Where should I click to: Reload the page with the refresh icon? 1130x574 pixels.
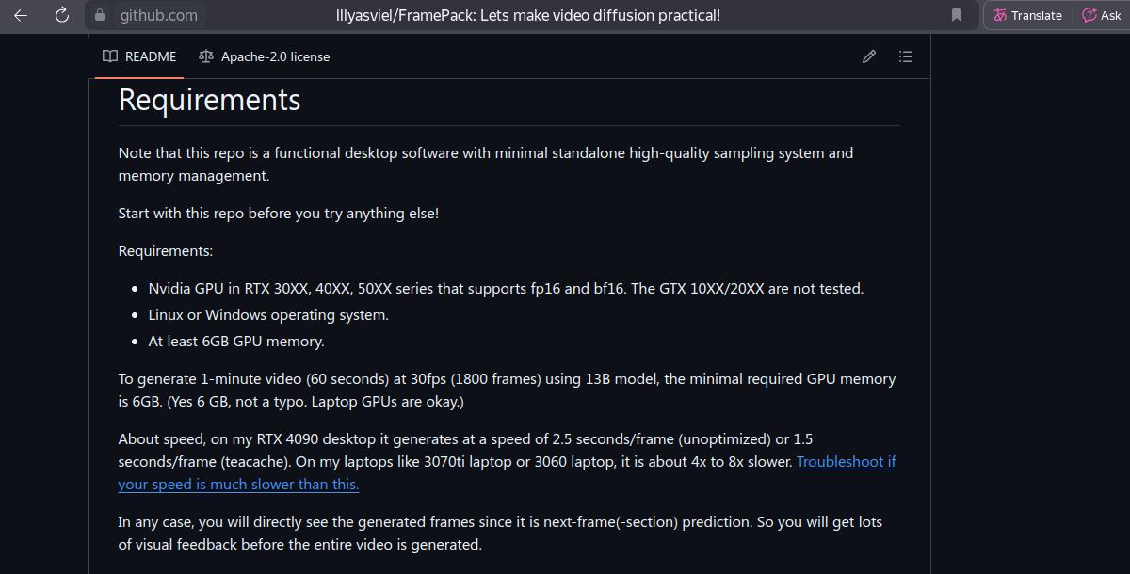62,15
